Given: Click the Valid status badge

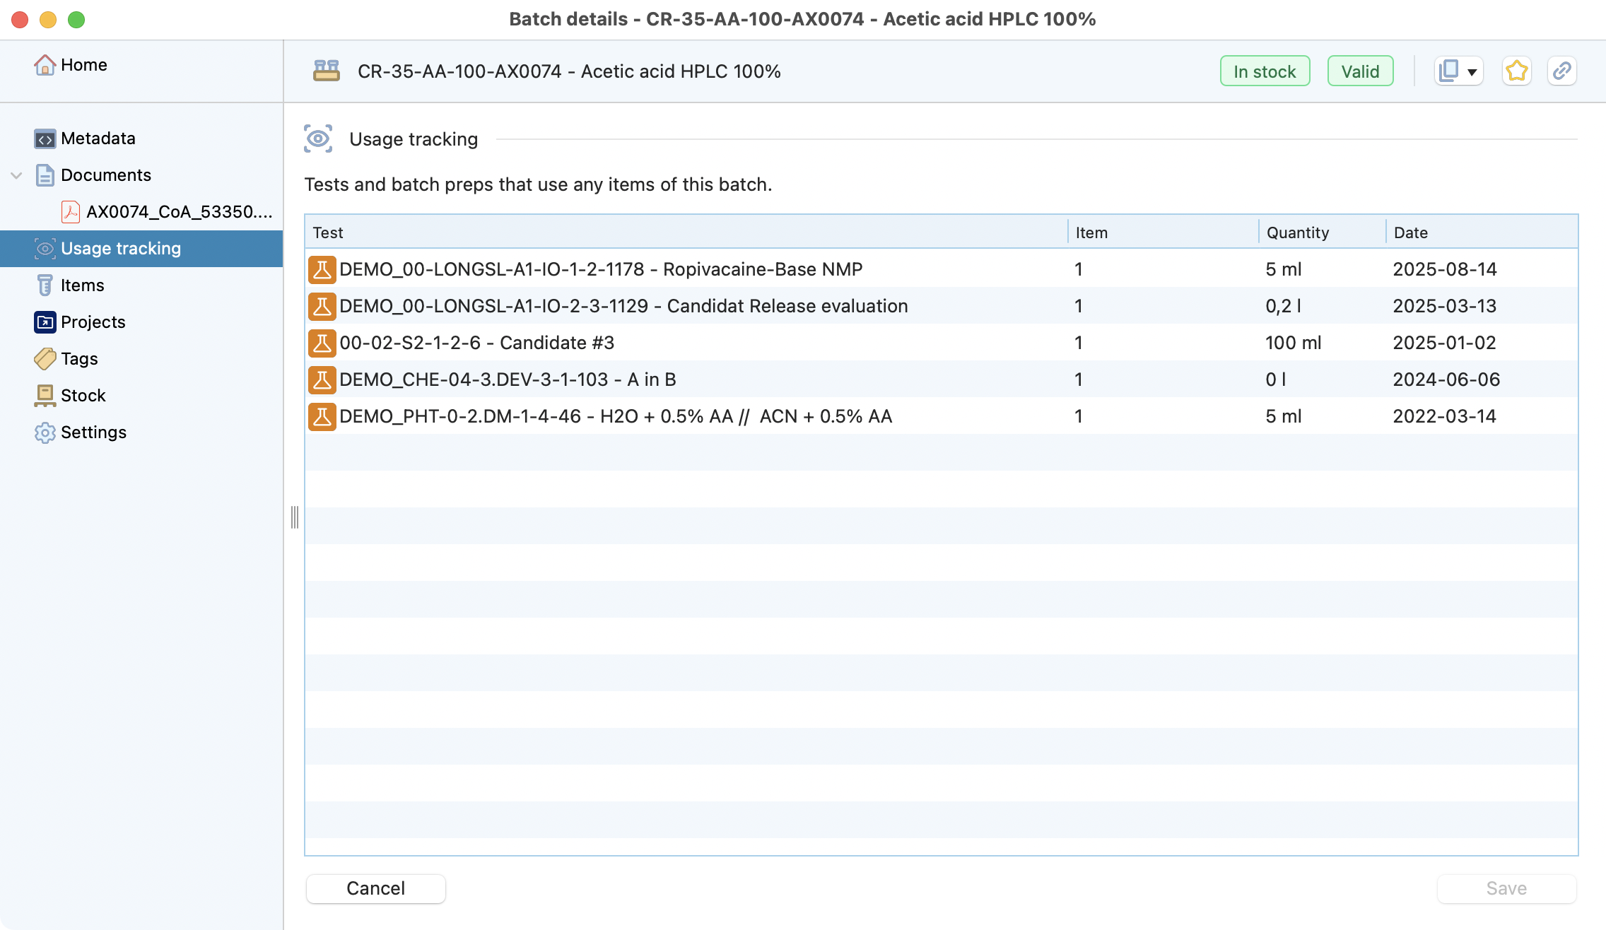Looking at the screenshot, I should 1359,71.
